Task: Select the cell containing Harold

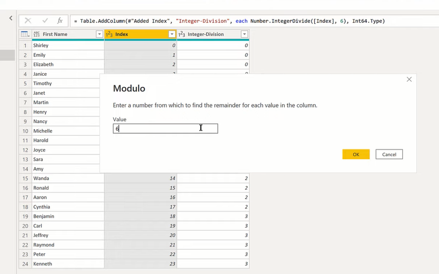Action: tap(66, 140)
